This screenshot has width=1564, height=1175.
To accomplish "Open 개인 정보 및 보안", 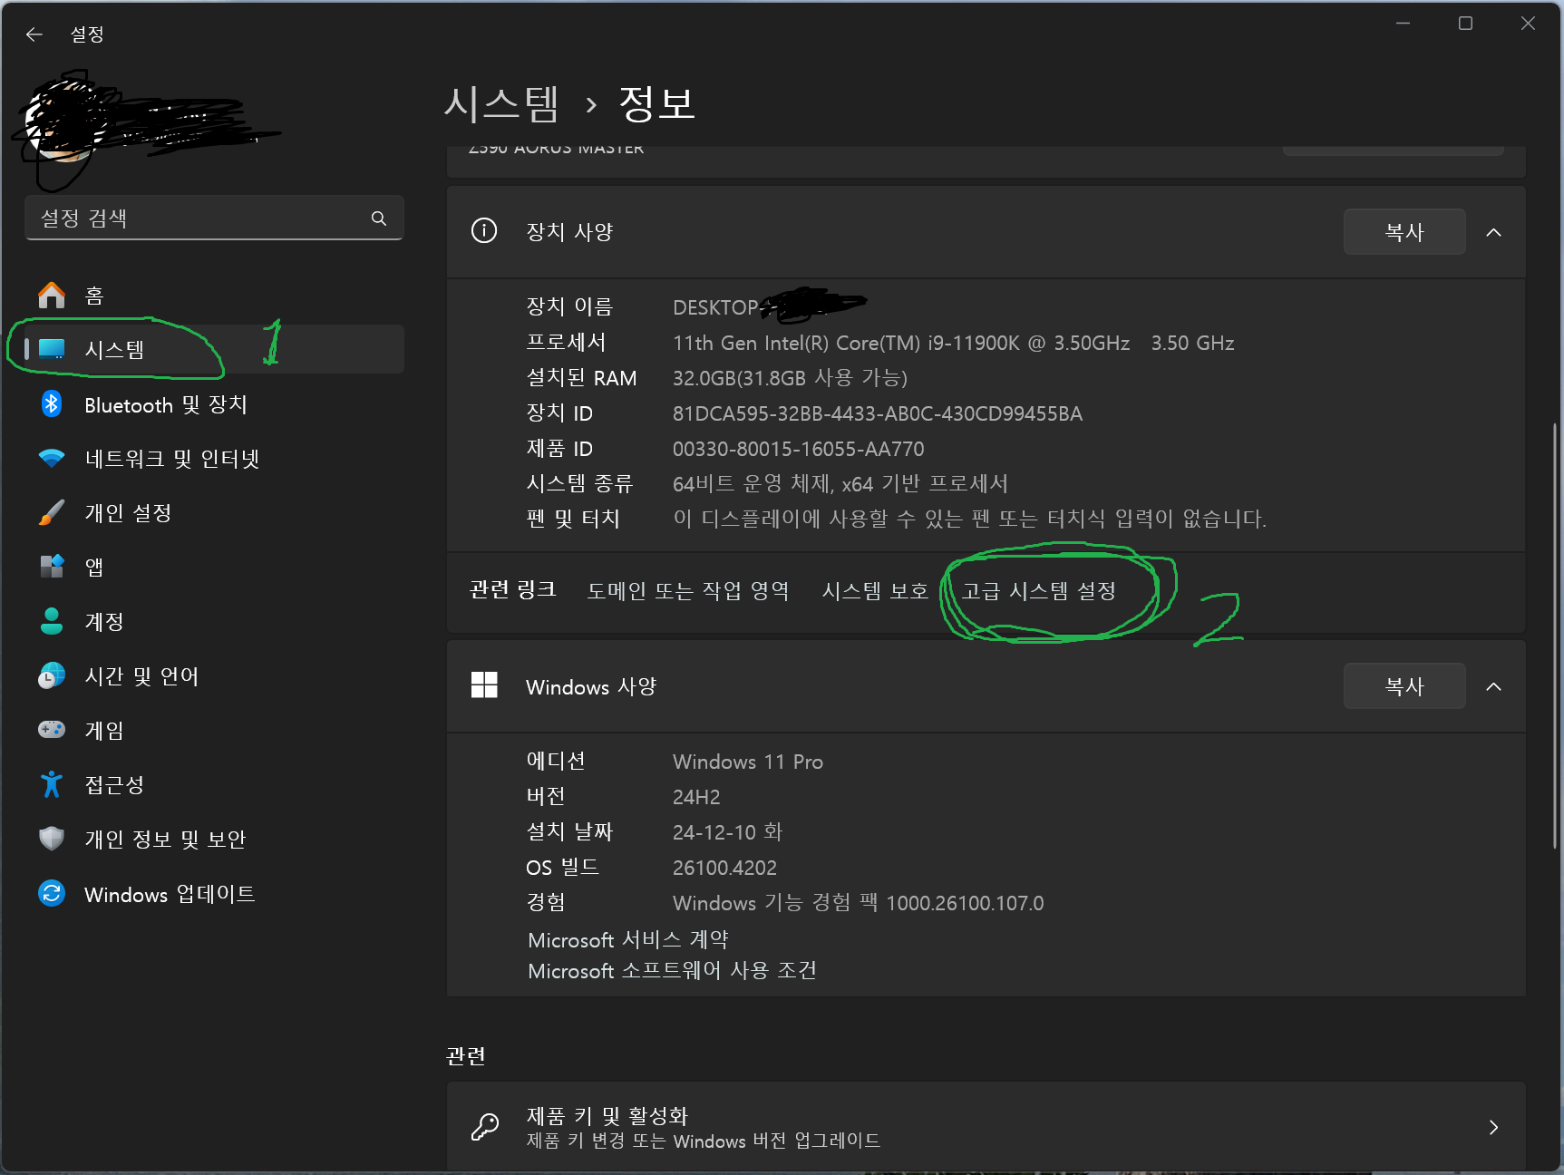I will pos(214,839).
